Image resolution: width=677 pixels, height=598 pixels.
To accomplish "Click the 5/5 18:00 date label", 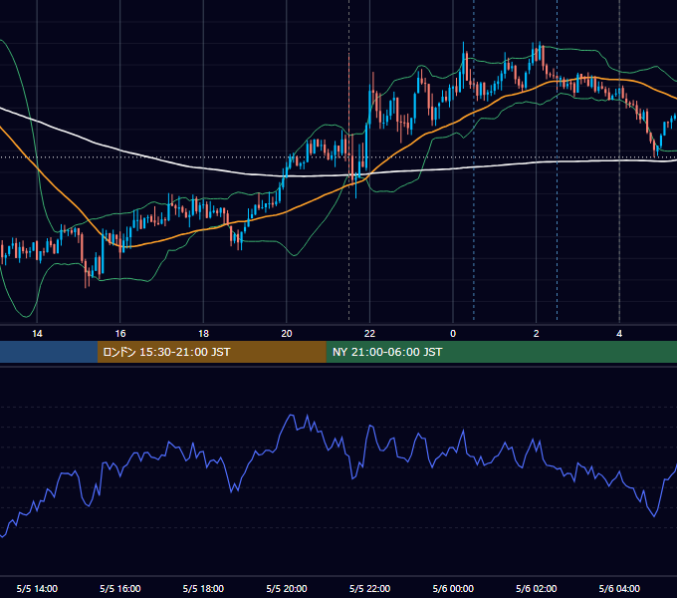I will [203, 588].
